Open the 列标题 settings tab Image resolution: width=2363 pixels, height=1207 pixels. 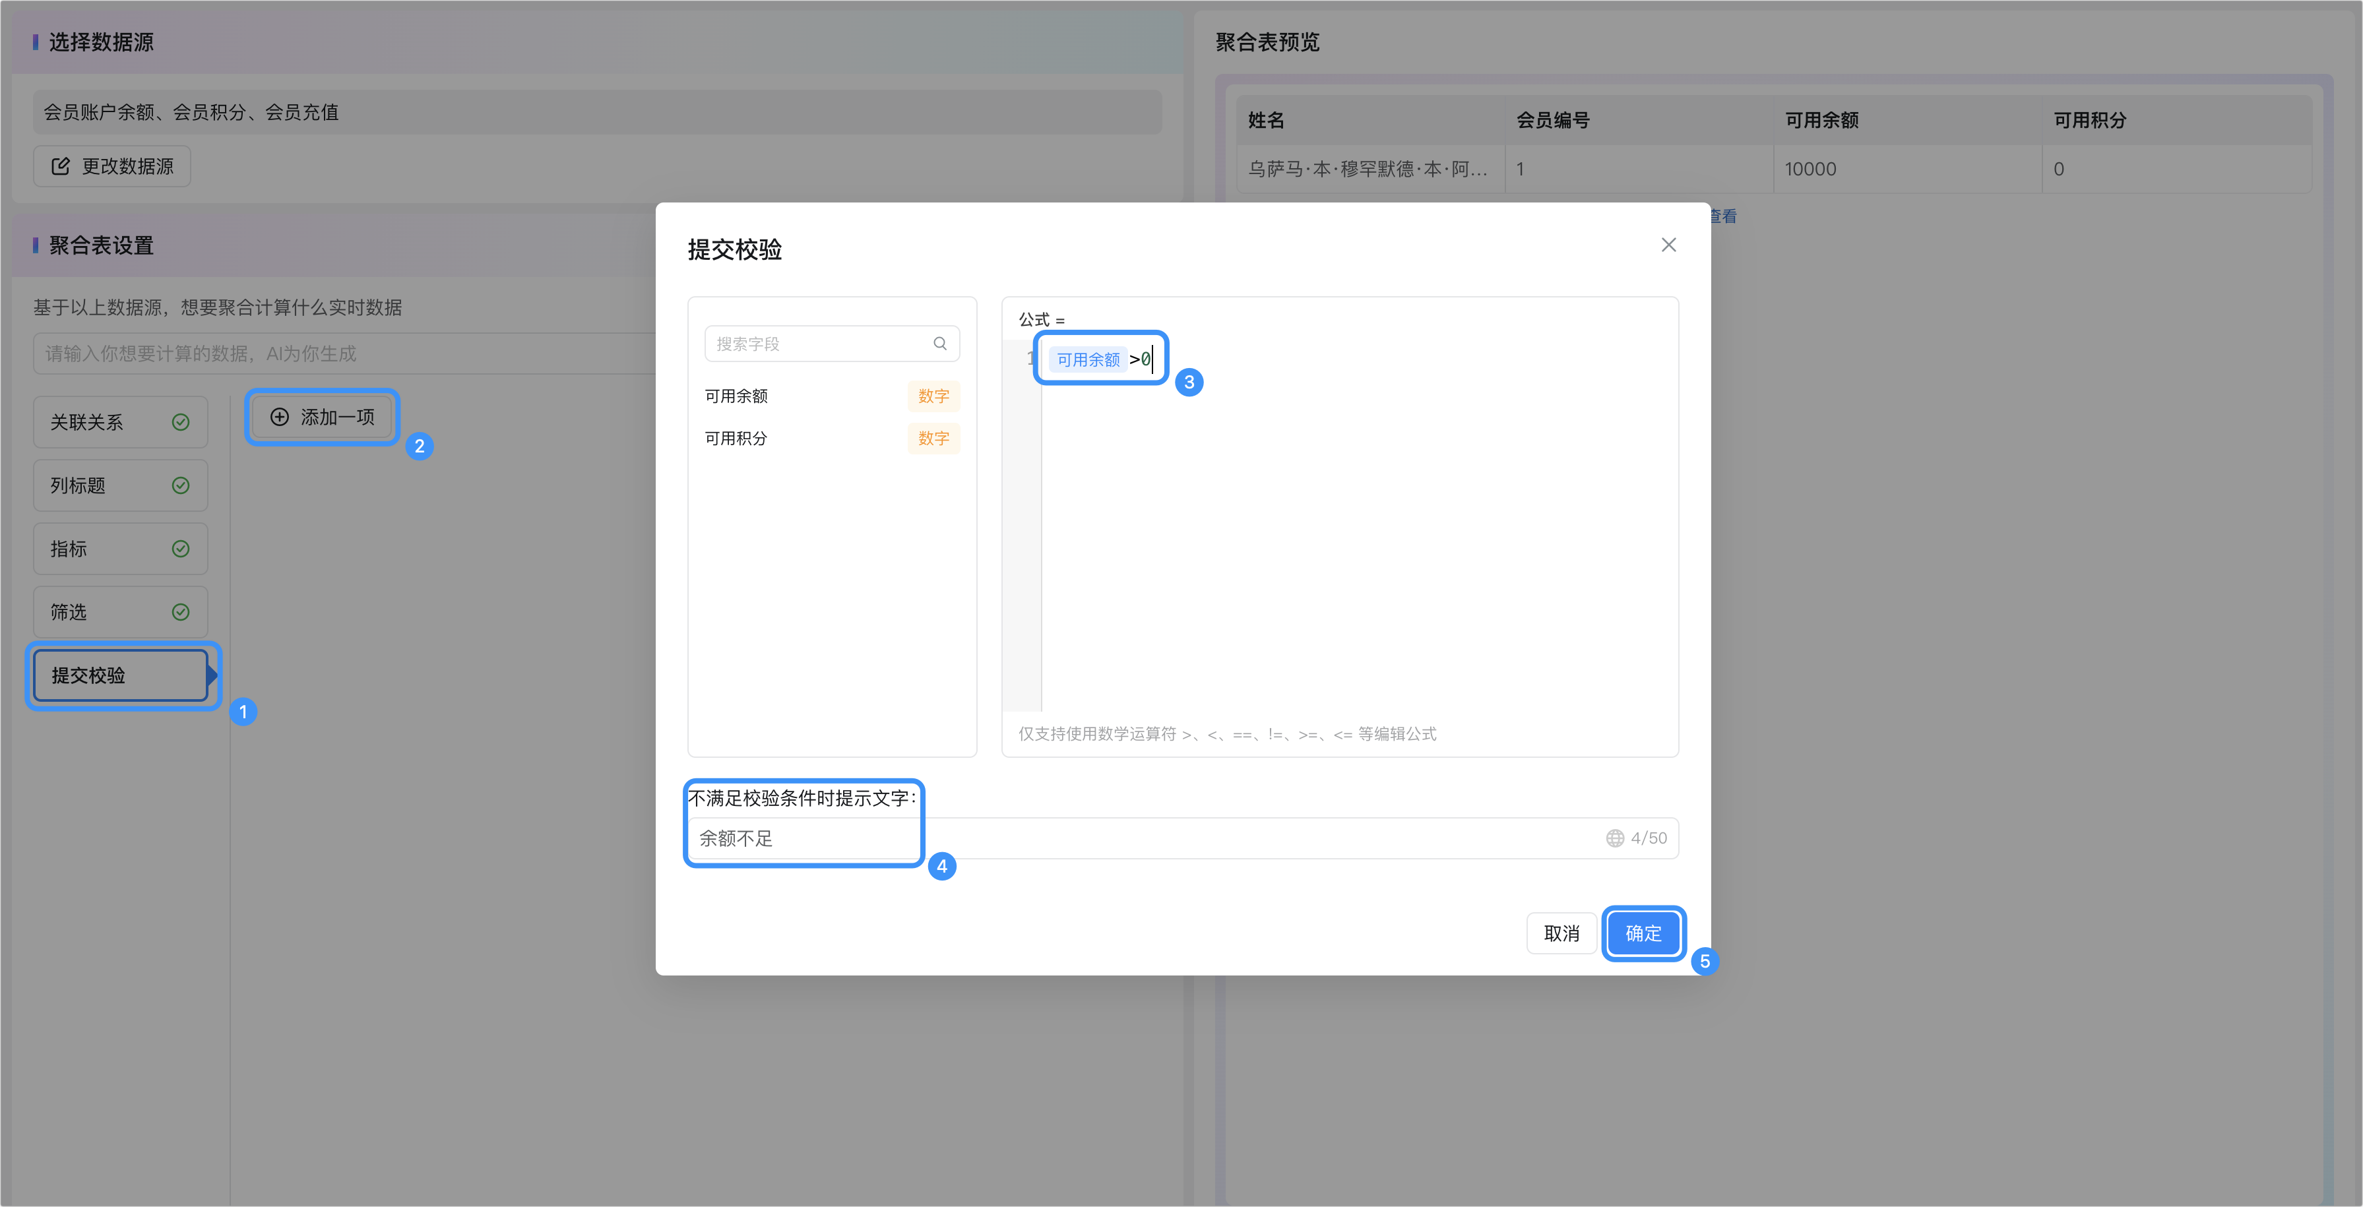pyautogui.click(x=120, y=485)
